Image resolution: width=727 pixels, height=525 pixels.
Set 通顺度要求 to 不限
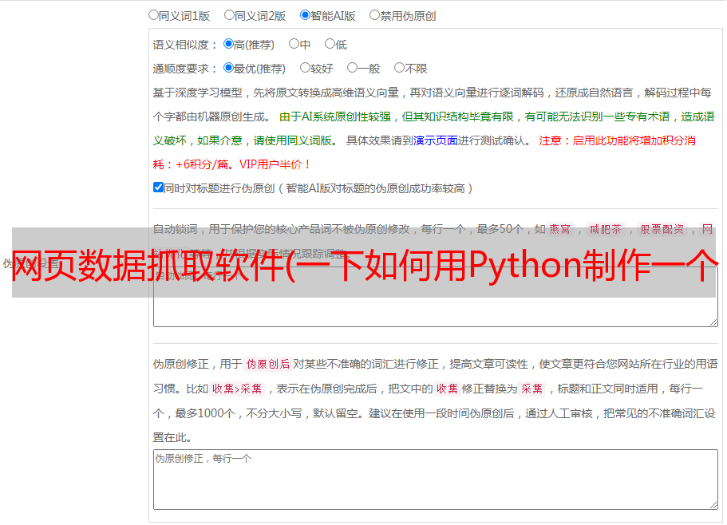coord(399,68)
